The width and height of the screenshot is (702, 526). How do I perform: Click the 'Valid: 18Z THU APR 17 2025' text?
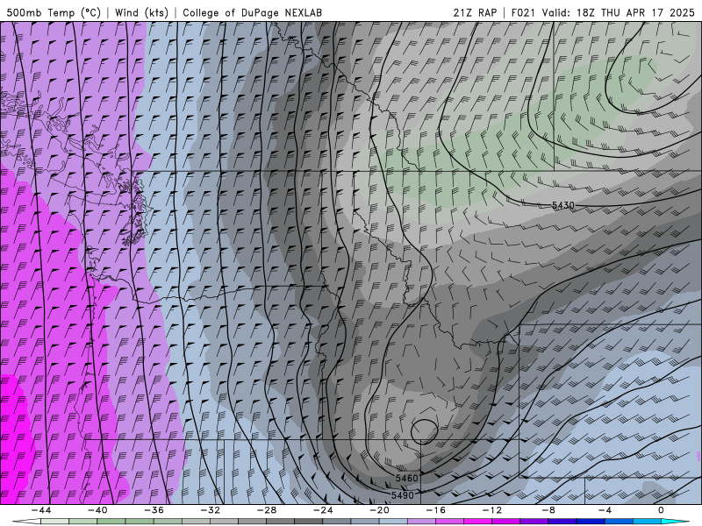point(619,12)
